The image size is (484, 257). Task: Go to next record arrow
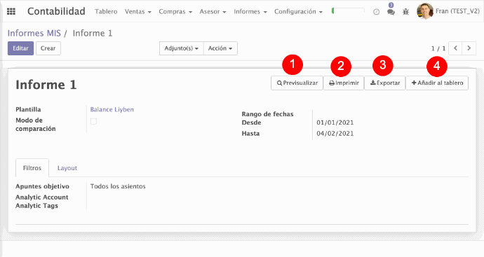(469, 48)
